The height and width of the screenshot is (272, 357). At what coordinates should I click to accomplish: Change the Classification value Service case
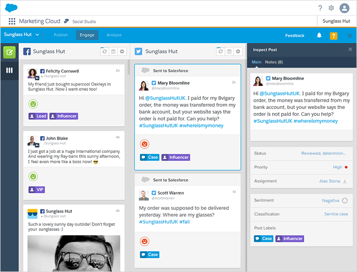tap(336, 214)
